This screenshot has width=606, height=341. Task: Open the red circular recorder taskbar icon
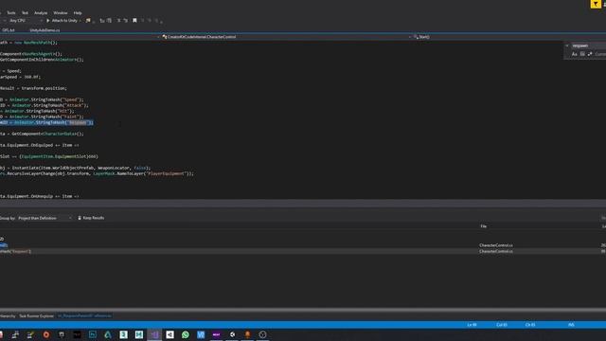click(x=46, y=334)
